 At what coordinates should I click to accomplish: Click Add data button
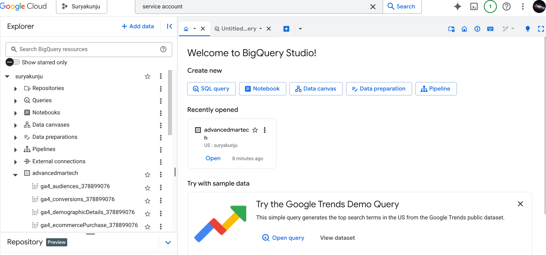138,26
